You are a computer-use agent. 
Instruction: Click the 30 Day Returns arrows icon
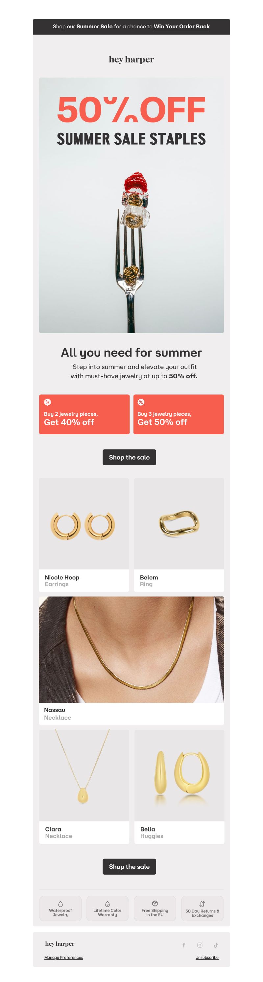(x=202, y=904)
